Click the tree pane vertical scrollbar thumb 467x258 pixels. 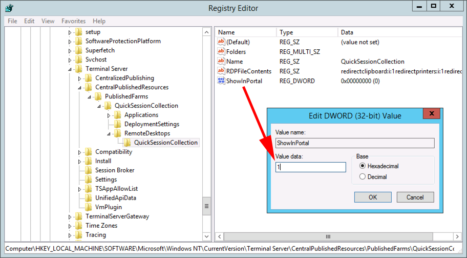pos(206,206)
